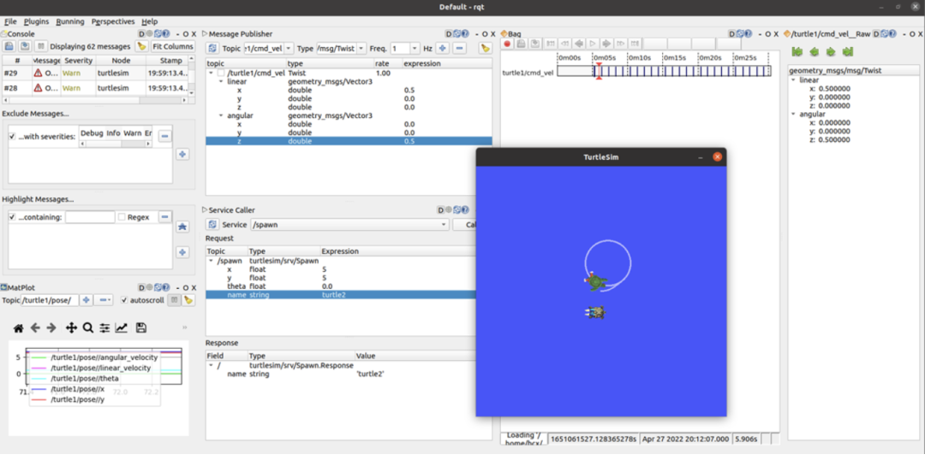This screenshot has width=925, height=460.
Task: Click the MatPlot back arrow
Action: pos(35,328)
